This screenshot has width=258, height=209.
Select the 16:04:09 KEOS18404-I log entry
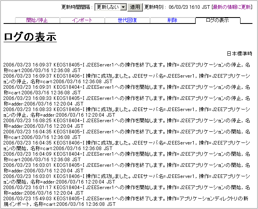click(x=127, y=157)
